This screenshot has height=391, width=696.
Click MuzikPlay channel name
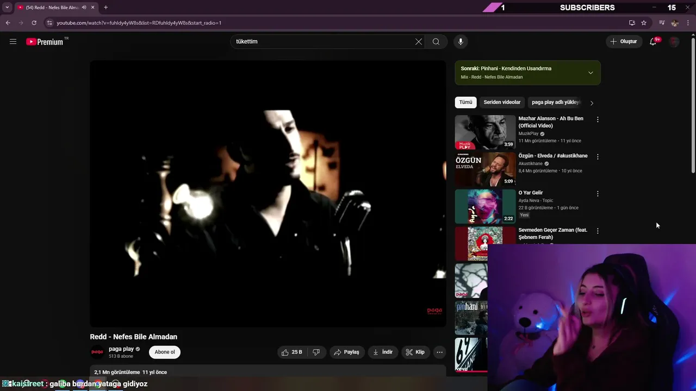click(528, 134)
